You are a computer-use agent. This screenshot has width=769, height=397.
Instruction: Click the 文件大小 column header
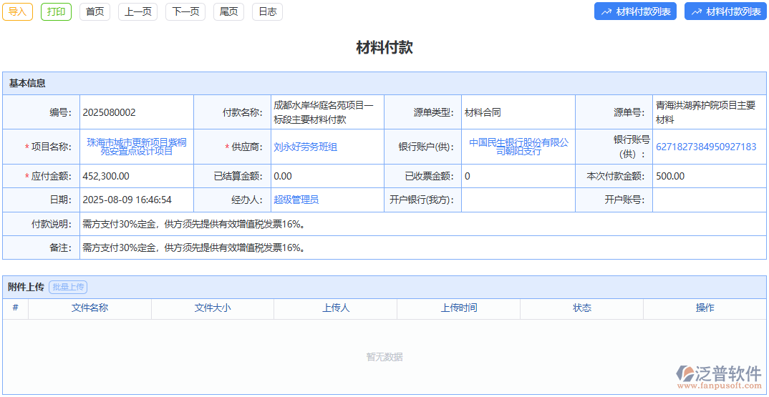pyautogui.click(x=213, y=308)
